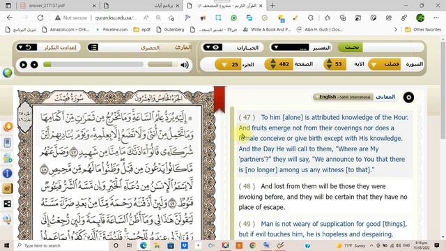
Task: Click the profile avatar in browser toolbar
Action: point(420,17)
